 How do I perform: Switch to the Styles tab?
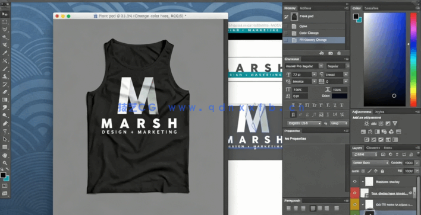[379, 112]
